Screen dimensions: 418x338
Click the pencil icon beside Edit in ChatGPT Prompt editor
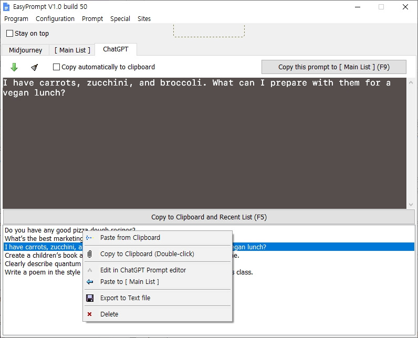point(90,270)
